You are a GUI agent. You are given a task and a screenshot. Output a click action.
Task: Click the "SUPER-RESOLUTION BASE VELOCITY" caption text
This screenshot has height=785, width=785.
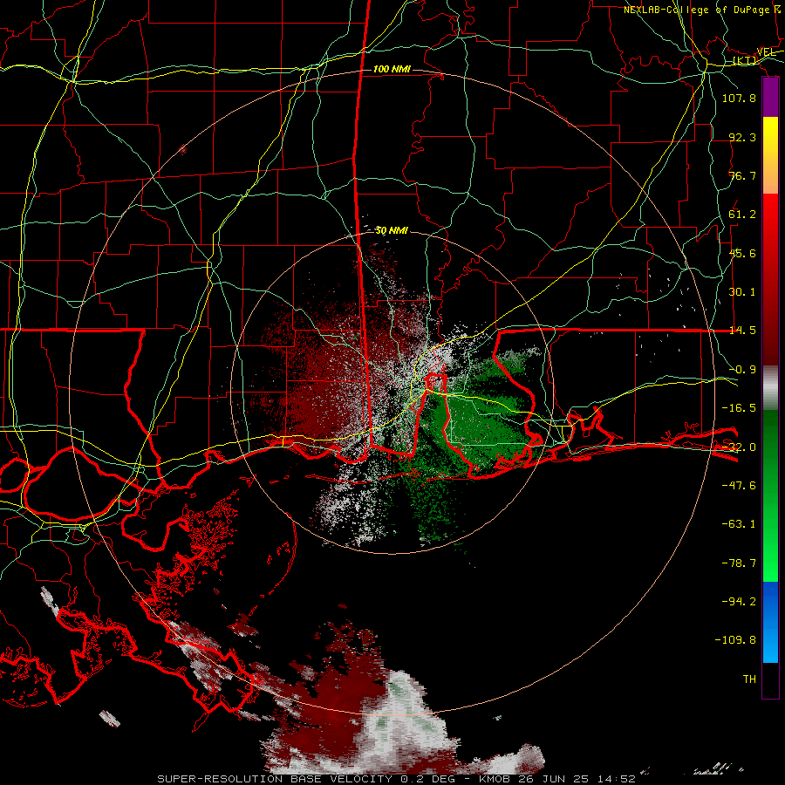point(276,779)
